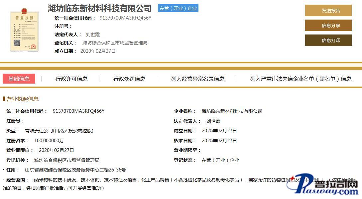This screenshot has height=199, width=362.
Task: Click the credit code in the page header
Action: tap(125, 18)
